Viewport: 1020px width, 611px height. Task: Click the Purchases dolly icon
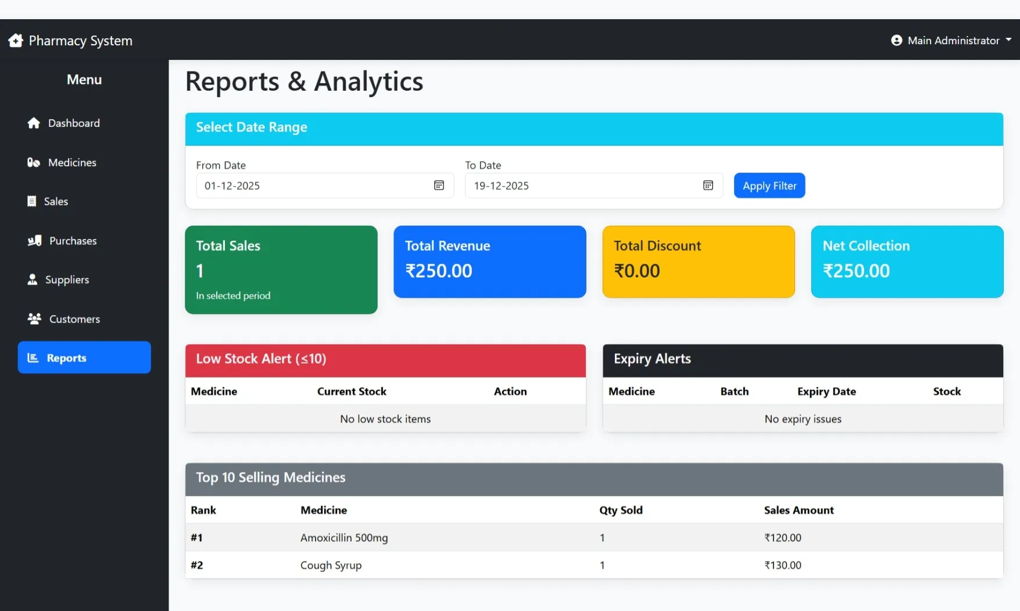pos(35,241)
